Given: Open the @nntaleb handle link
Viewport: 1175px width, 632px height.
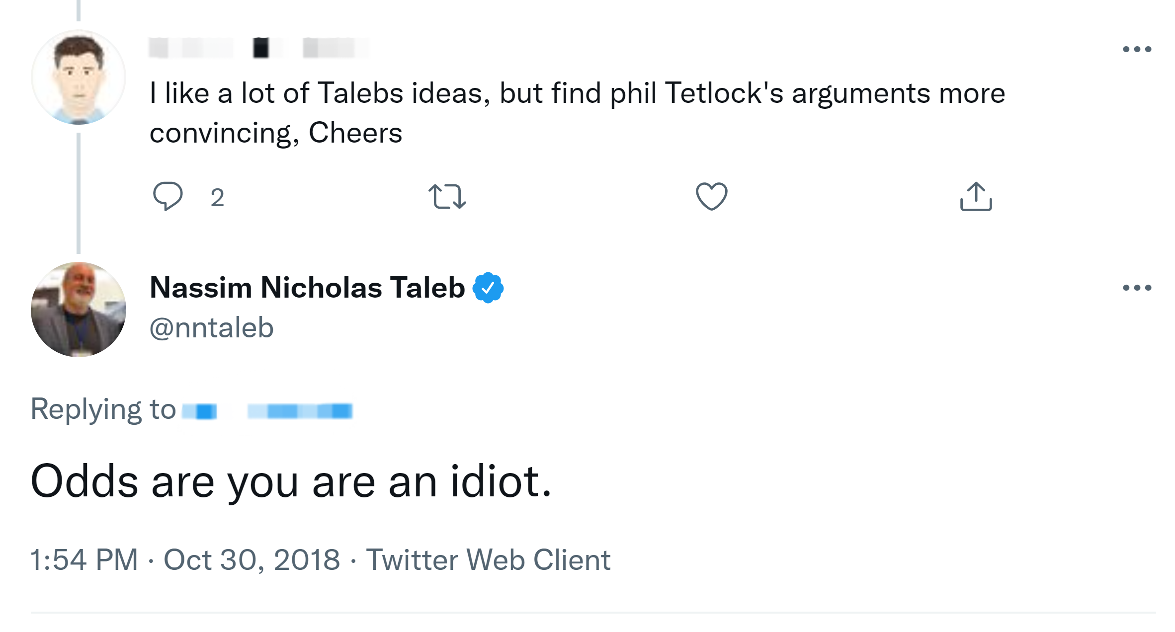Looking at the screenshot, I should tap(212, 328).
